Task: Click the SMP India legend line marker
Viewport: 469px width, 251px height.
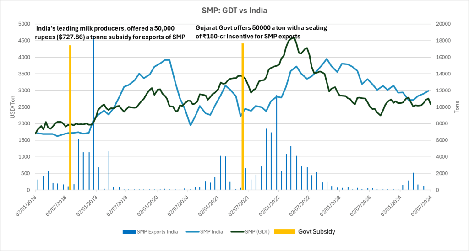Action: coord(192,232)
